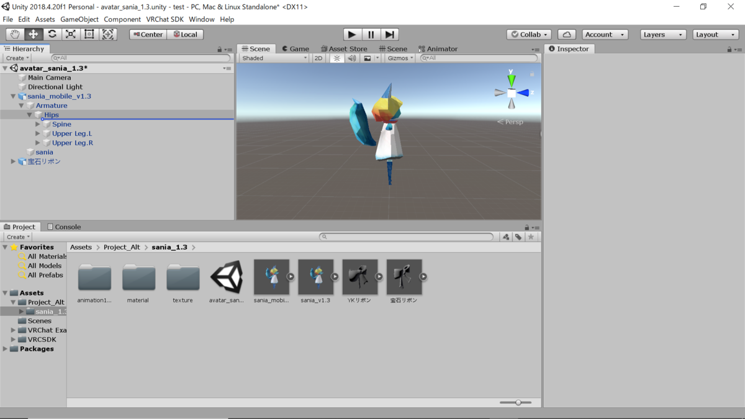Select the Hand tool in the toolbar
The image size is (745, 419).
pyautogui.click(x=15, y=34)
